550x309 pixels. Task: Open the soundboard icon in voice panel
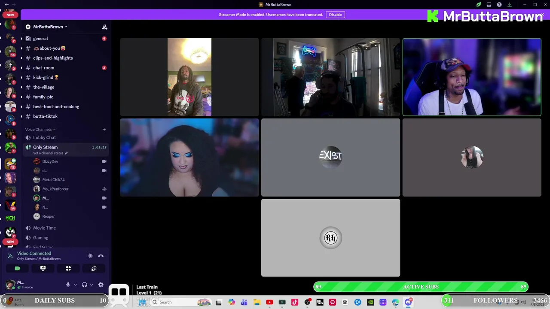tap(94, 268)
